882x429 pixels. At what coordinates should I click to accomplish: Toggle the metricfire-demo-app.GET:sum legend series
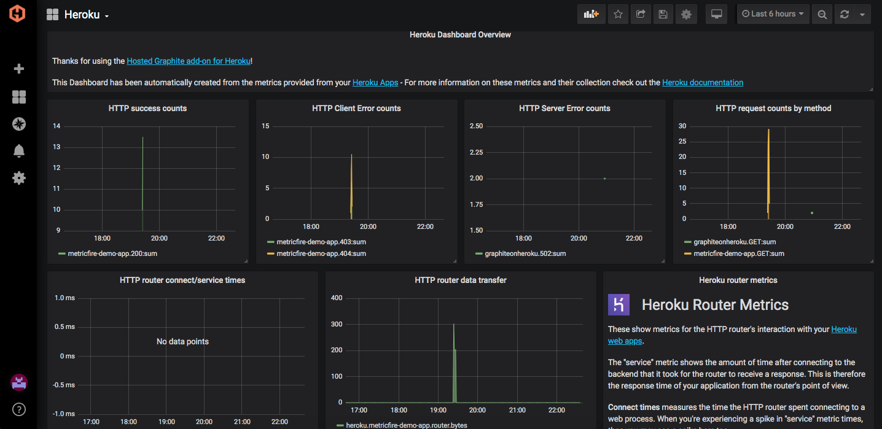point(739,254)
